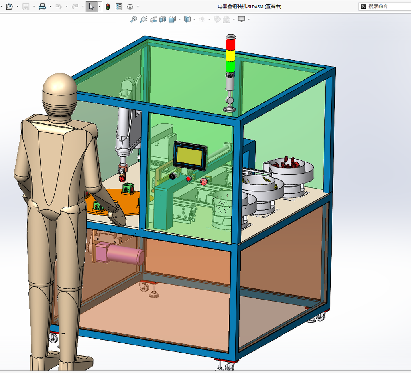This screenshot has width=411, height=373.
Task: Toggle the Section View icon
Action: tap(163, 19)
